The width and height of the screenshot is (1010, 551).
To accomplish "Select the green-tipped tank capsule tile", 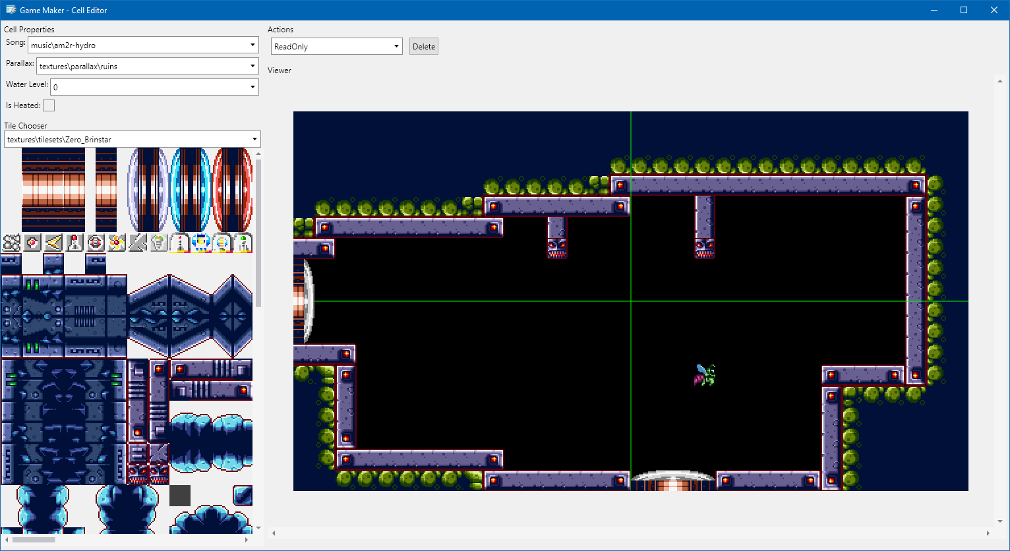I will click(243, 243).
